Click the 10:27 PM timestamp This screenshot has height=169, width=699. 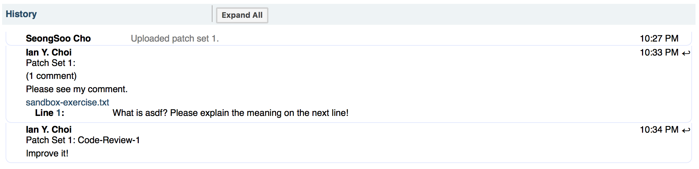coord(659,38)
